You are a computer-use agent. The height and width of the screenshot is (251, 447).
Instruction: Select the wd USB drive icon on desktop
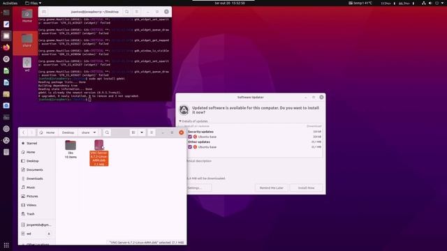[x=27, y=65]
